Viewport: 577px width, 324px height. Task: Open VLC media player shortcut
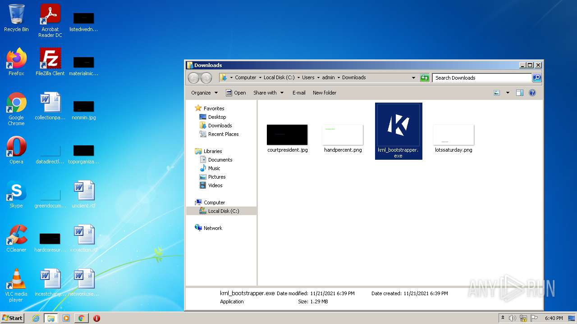(16, 285)
